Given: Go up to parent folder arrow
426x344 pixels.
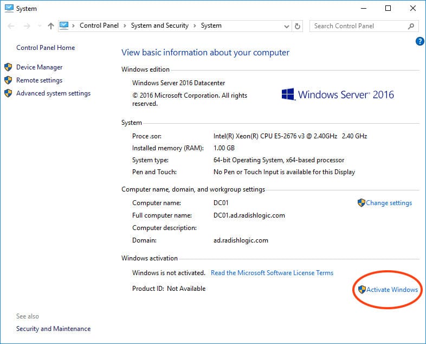Looking at the screenshot, I should [51, 26].
